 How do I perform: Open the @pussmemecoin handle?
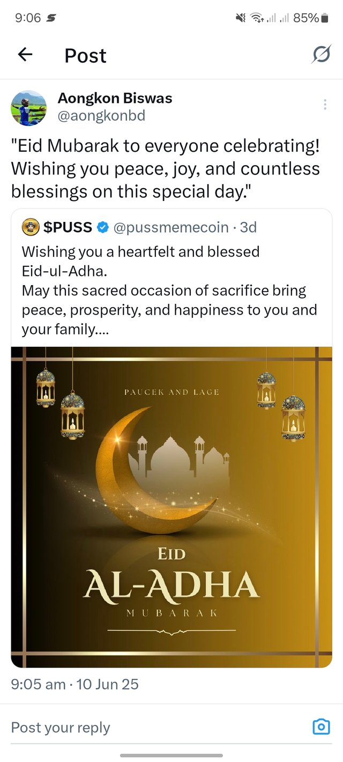coord(171,227)
